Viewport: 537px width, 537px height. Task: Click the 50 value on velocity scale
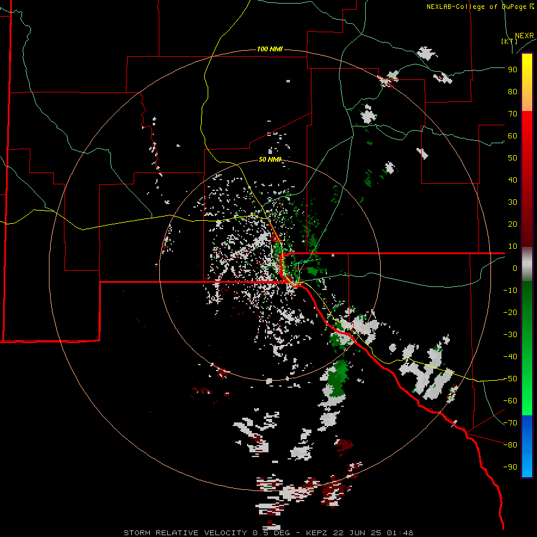coord(513,158)
